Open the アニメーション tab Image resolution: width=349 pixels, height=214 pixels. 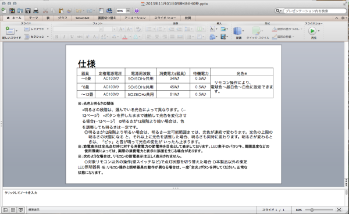tap(135, 18)
